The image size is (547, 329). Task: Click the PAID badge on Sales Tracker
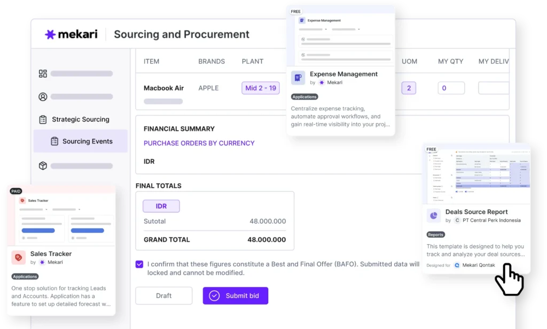pyautogui.click(x=15, y=191)
